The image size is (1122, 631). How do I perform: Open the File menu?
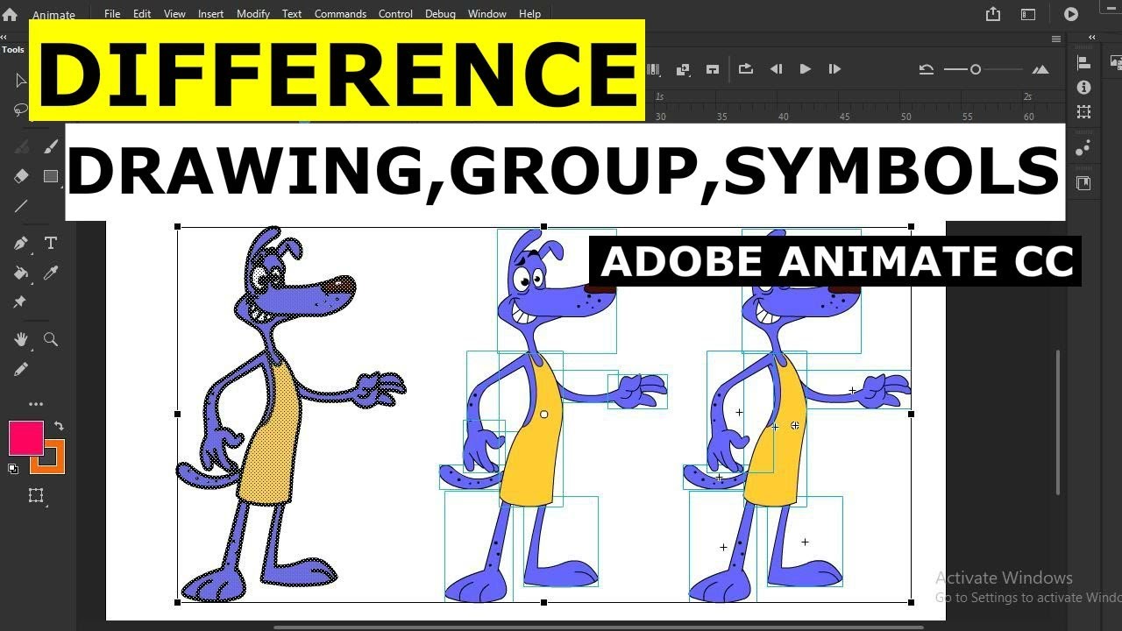pyautogui.click(x=112, y=14)
